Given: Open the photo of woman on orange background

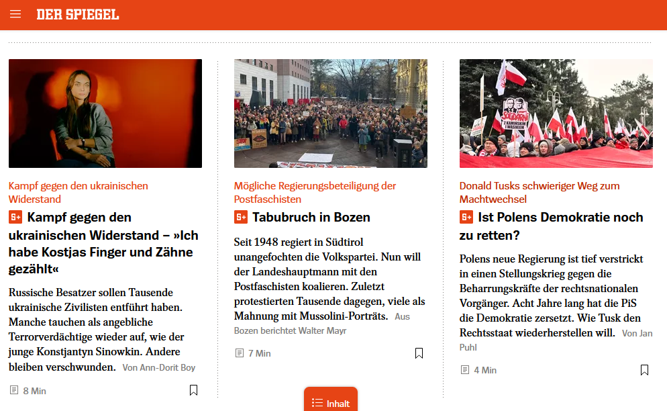Looking at the screenshot, I should tap(105, 113).
